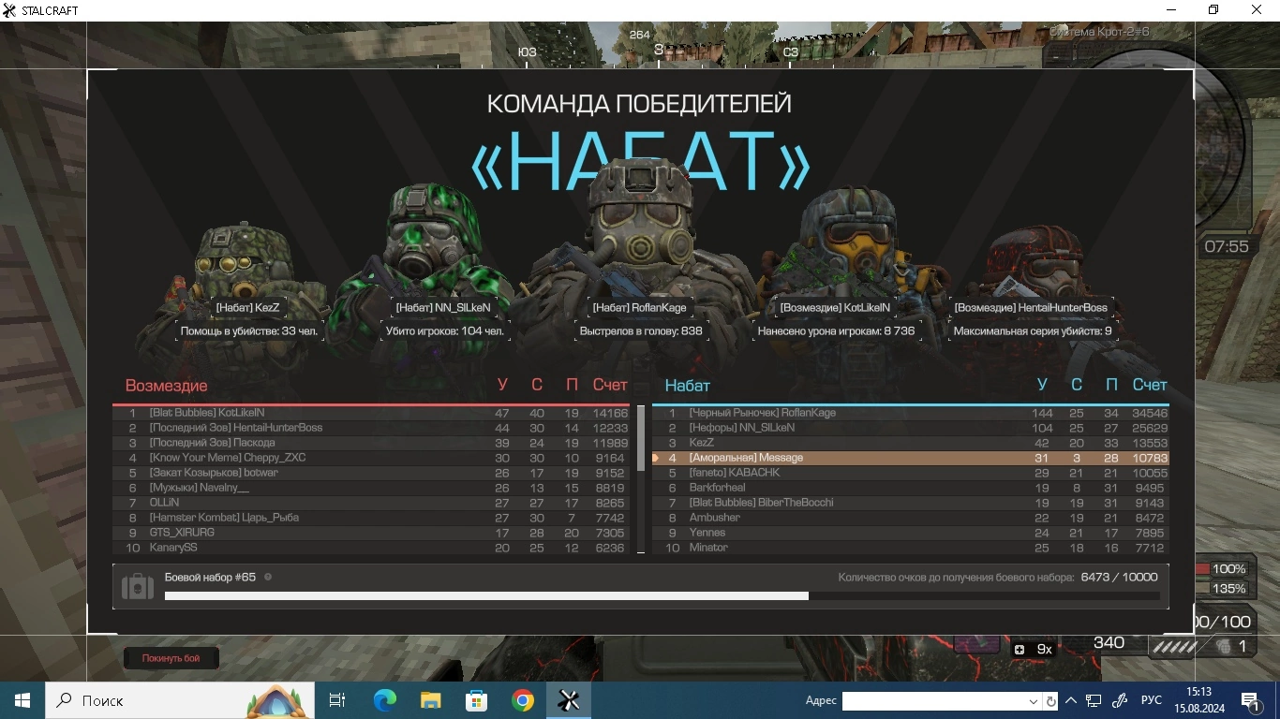1280x719 pixels.
Task: Expand the Адрес field dropdown arrow
Action: (1034, 701)
